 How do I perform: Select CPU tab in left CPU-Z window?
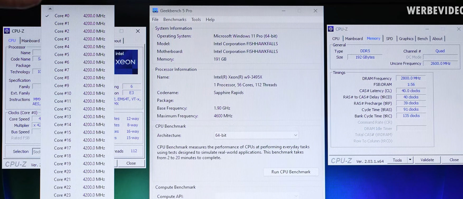[x=12, y=41]
